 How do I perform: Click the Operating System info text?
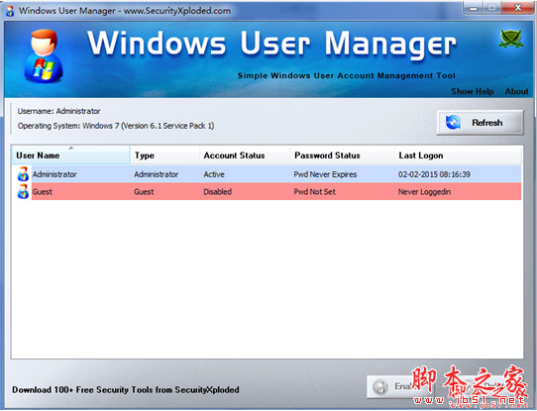coord(116,126)
